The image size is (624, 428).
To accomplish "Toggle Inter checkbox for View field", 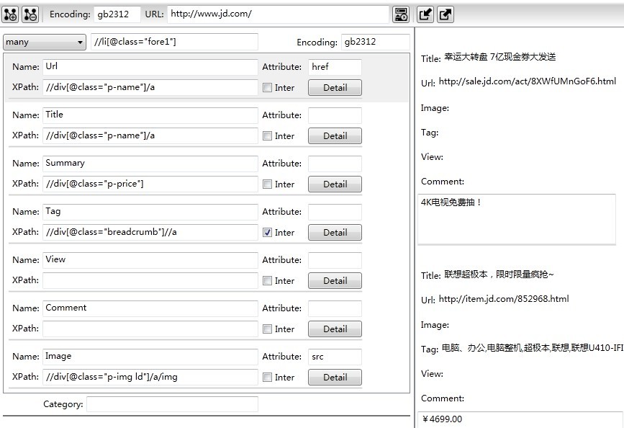I will click(x=268, y=280).
